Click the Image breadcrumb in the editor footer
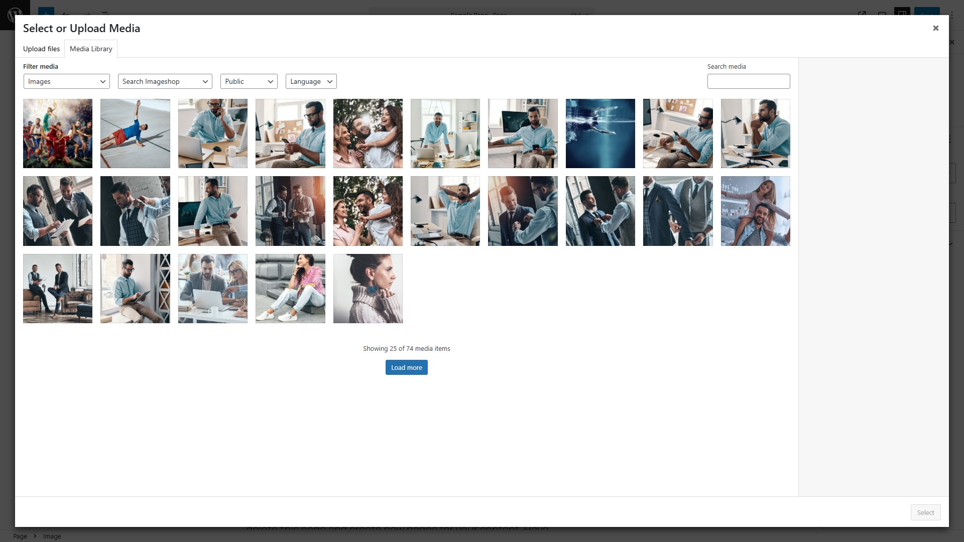964x542 pixels. [52, 536]
